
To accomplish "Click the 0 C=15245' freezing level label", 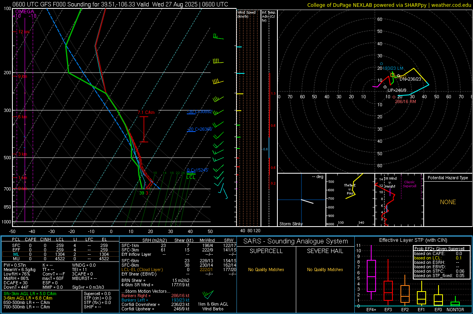I will pyautogui.click(x=197, y=170).
